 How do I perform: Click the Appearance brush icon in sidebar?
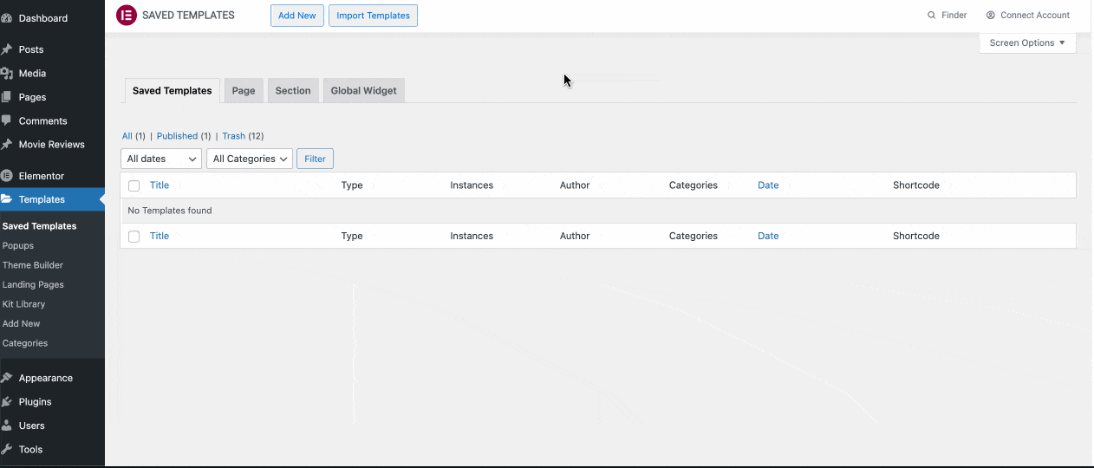click(x=7, y=378)
